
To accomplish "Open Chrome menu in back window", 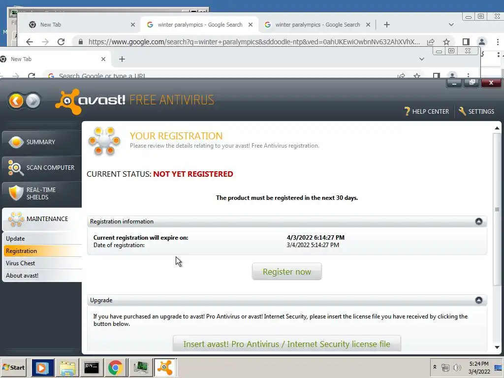I will click(x=498, y=42).
